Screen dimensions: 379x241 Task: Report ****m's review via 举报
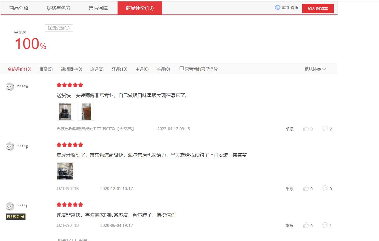click(x=289, y=129)
